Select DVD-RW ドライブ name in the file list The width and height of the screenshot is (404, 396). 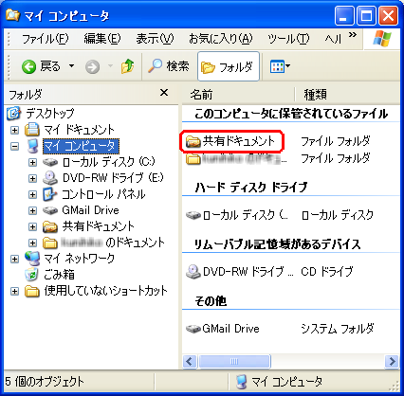point(248,272)
